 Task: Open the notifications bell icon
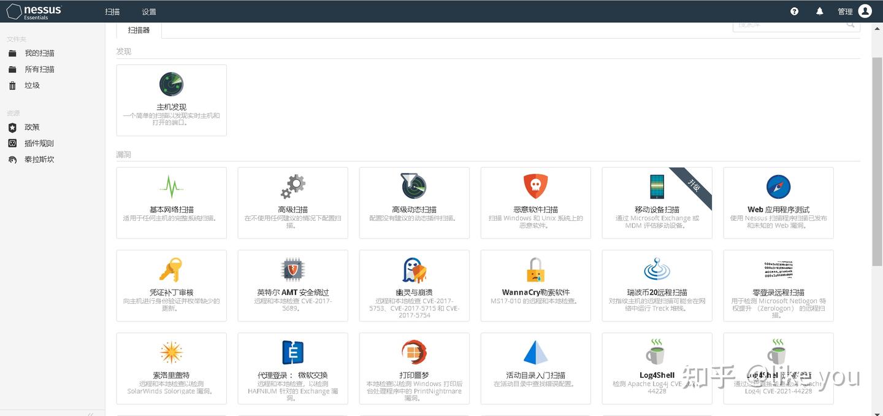(x=820, y=11)
